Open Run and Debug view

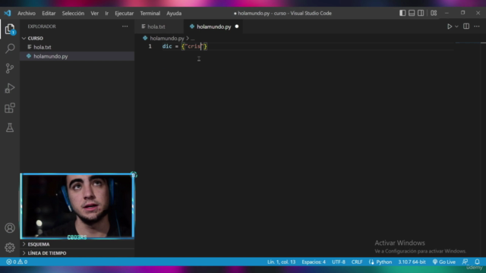(10, 88)
